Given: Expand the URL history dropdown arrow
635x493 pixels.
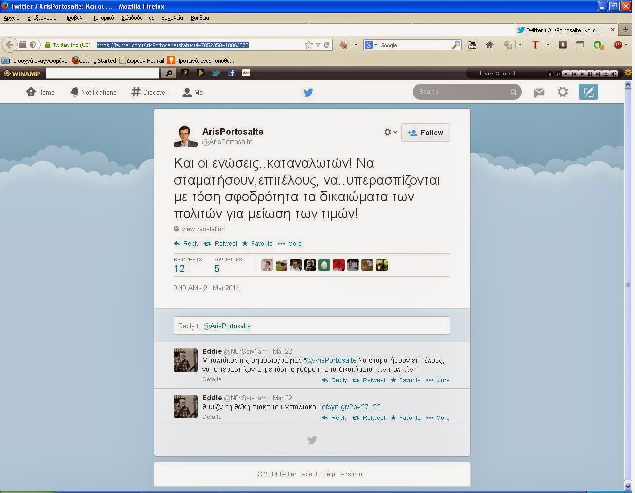Looking at the screenshot, I should pos(318,45).
